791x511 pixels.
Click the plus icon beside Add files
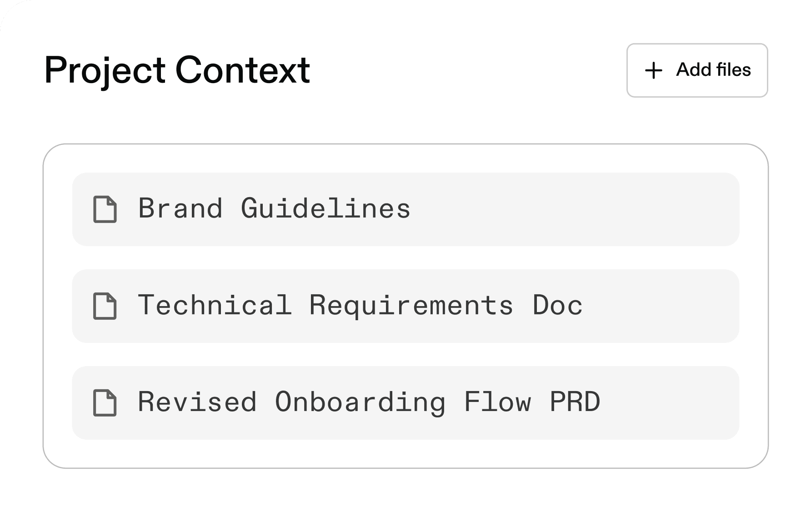click(x=653, y=70)
